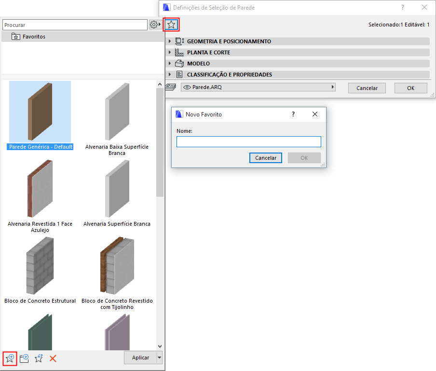Image resolution: width=436 pixels, height=371 pixels.
Task: Click the Geometria e Posicionamento panel icon
Action: (x=179, y=41)
